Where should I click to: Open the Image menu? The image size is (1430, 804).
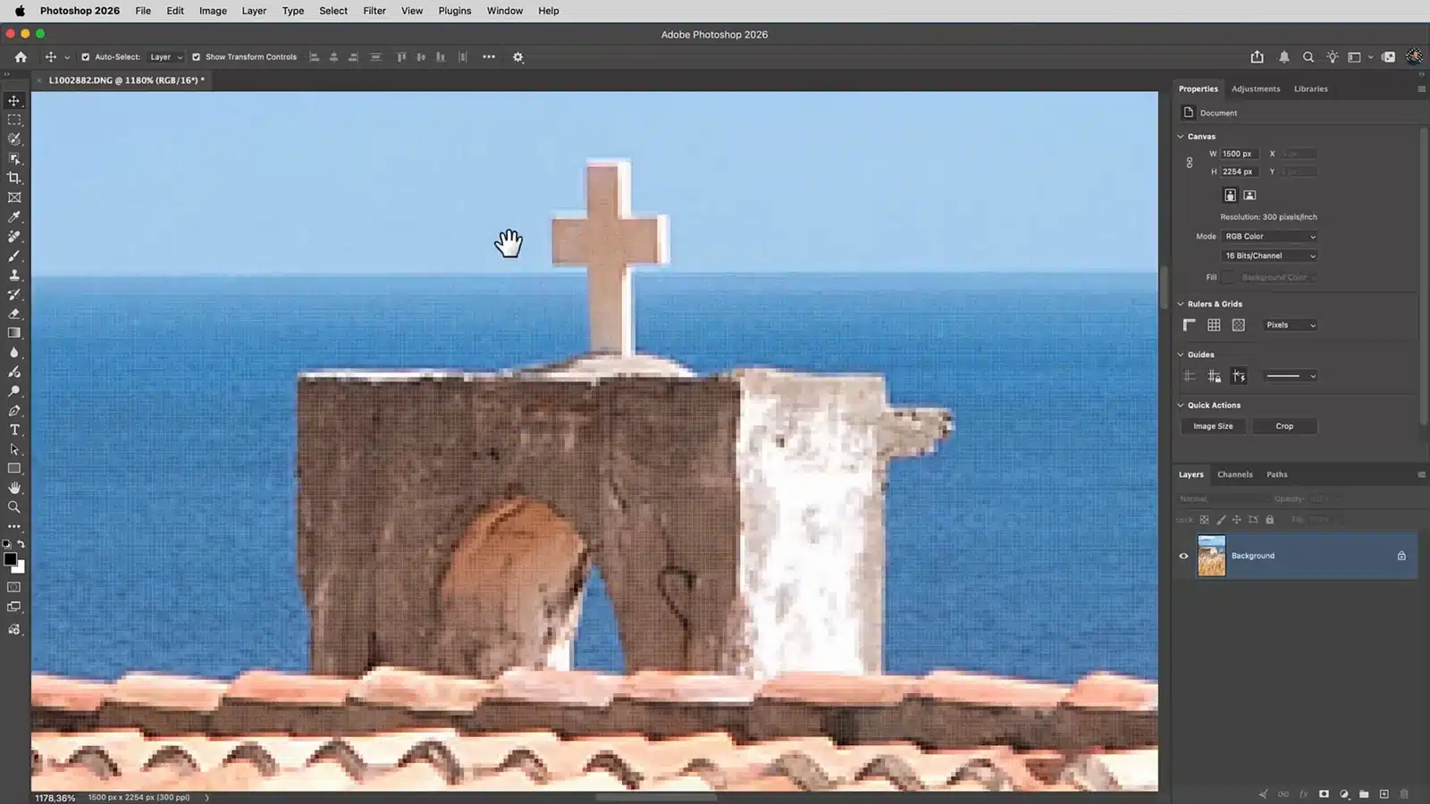[213, 11]
